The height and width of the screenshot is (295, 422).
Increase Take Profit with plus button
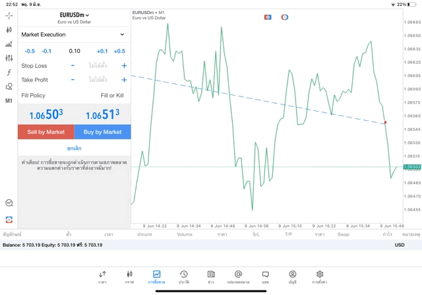pos(124,80)
